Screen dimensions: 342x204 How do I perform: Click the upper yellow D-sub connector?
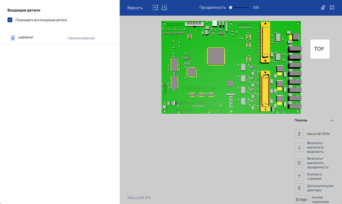[265, 42]
